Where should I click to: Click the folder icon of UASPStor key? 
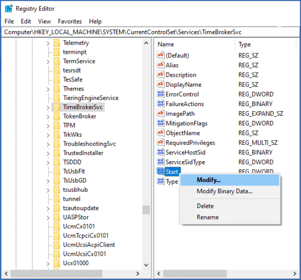click(x=56, y=217)
